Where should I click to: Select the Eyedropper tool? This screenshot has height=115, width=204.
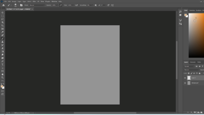3,32
